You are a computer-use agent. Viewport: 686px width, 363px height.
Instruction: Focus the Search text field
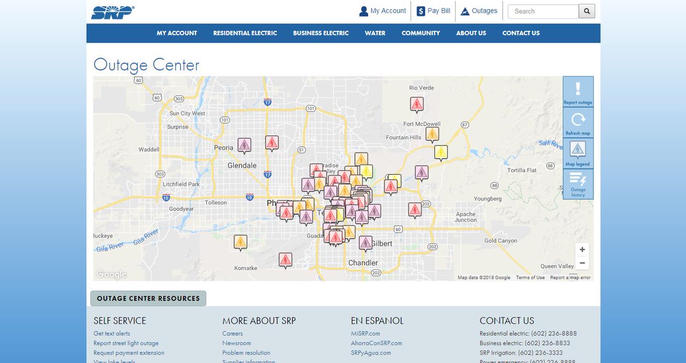[x=543, y=11]
